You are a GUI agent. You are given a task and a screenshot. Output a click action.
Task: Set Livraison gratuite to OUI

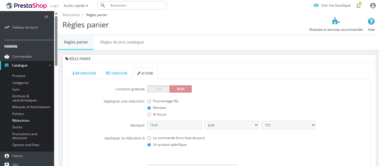(x=158, y=89)
